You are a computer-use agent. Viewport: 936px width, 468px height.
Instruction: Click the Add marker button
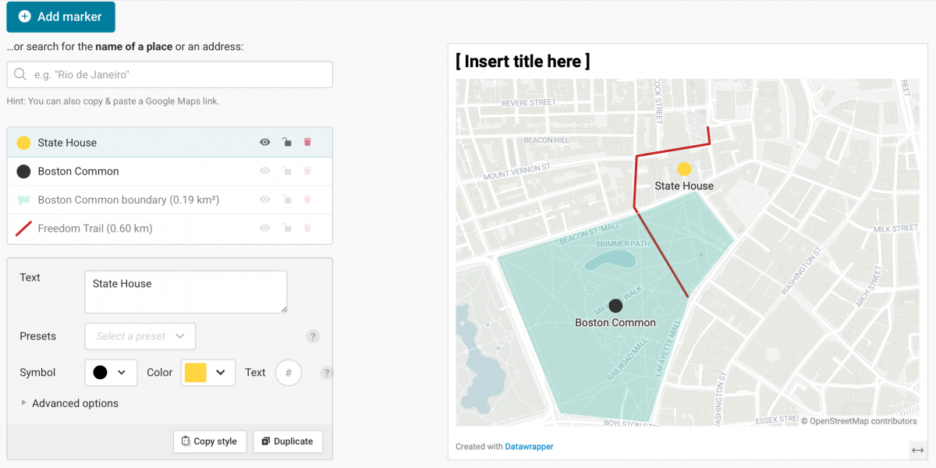pyautogui.click(x=61, y=16)
